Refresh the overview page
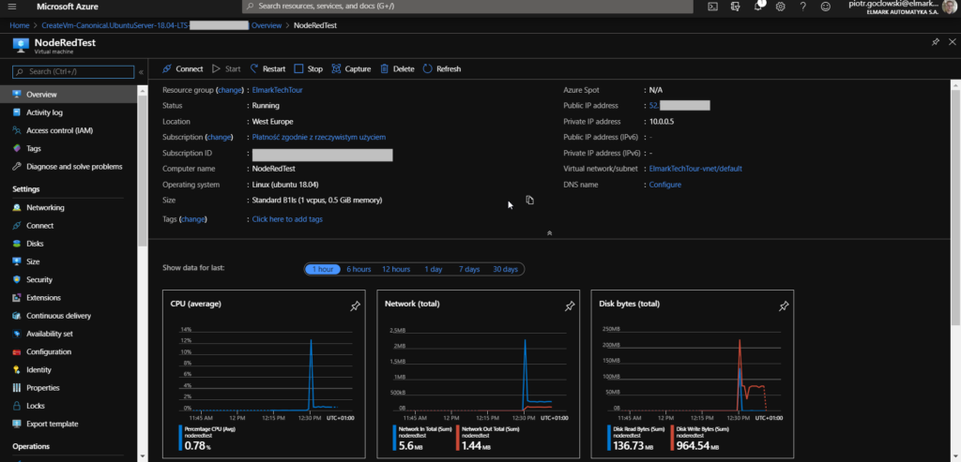This screenshot has width=961, height=462. tap(442, 69)
